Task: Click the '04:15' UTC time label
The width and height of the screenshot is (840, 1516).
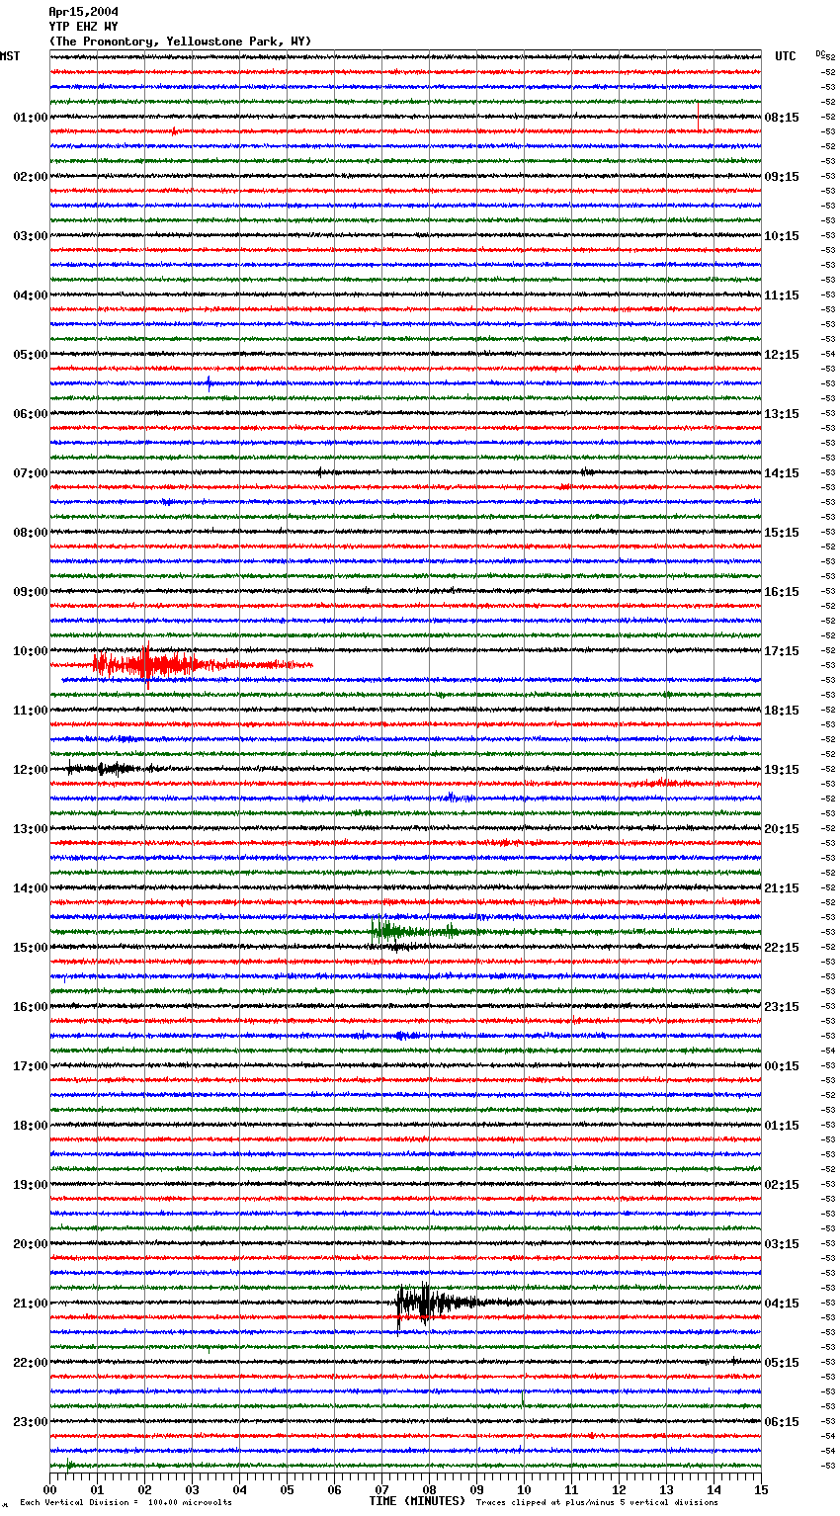Action: 782,1304
